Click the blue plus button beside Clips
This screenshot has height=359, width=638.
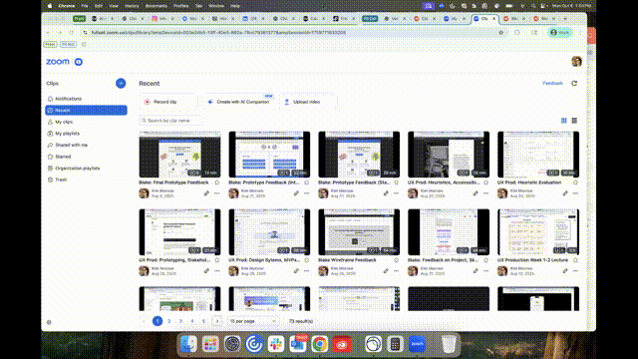(x=121, y=83)
